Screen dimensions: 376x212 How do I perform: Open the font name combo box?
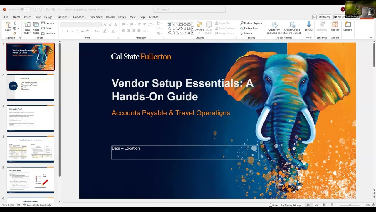[77, 25]
